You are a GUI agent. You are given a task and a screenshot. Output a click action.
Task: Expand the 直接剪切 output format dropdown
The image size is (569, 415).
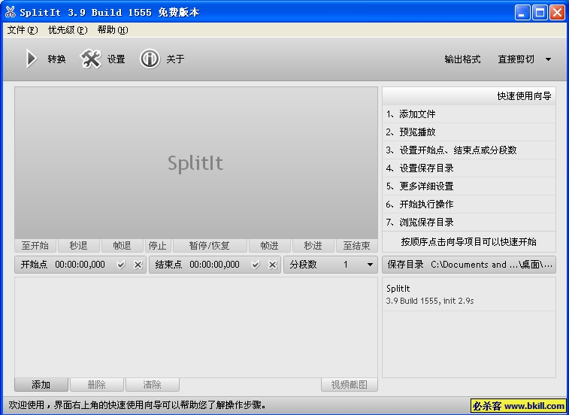tap(548, 59)
